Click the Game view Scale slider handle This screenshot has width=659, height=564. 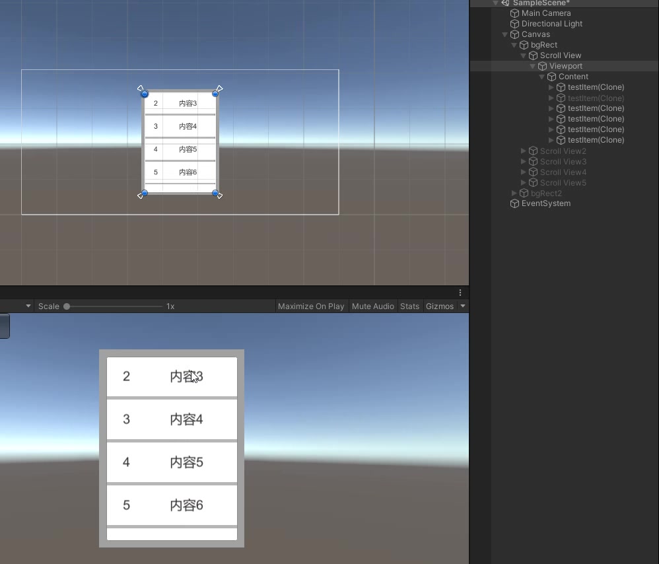click(67, 306)
